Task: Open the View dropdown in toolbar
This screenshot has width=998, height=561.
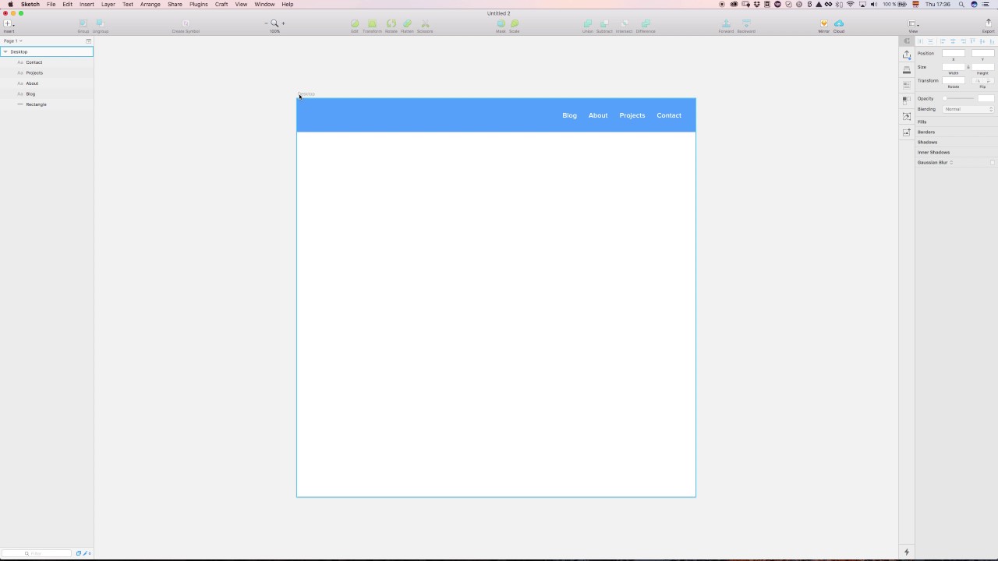Action: pos(913,23)
